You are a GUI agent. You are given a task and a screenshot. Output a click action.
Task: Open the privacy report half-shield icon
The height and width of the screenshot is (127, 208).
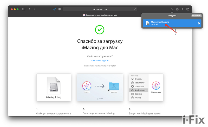60,9
